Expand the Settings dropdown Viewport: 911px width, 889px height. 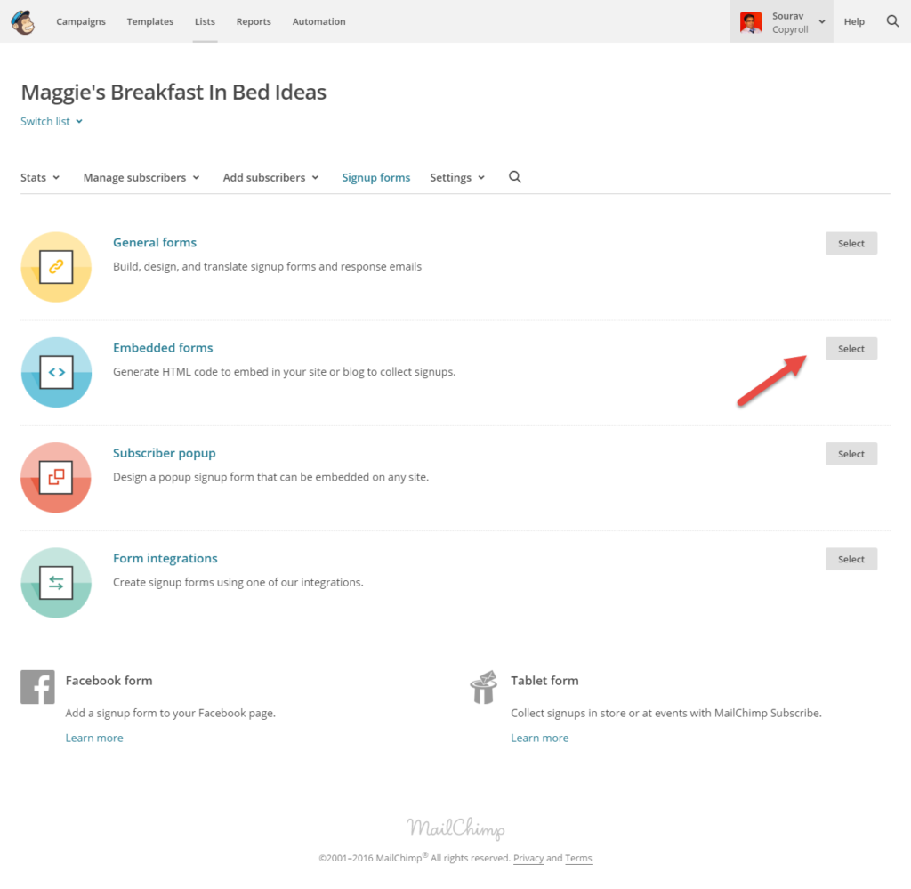(x=457, y=177)
